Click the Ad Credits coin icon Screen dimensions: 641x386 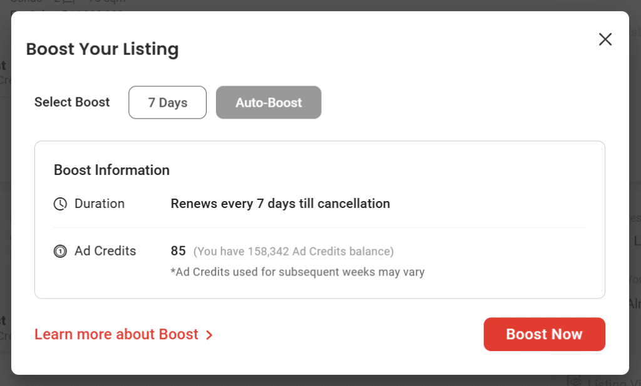(x=60, y=252)
